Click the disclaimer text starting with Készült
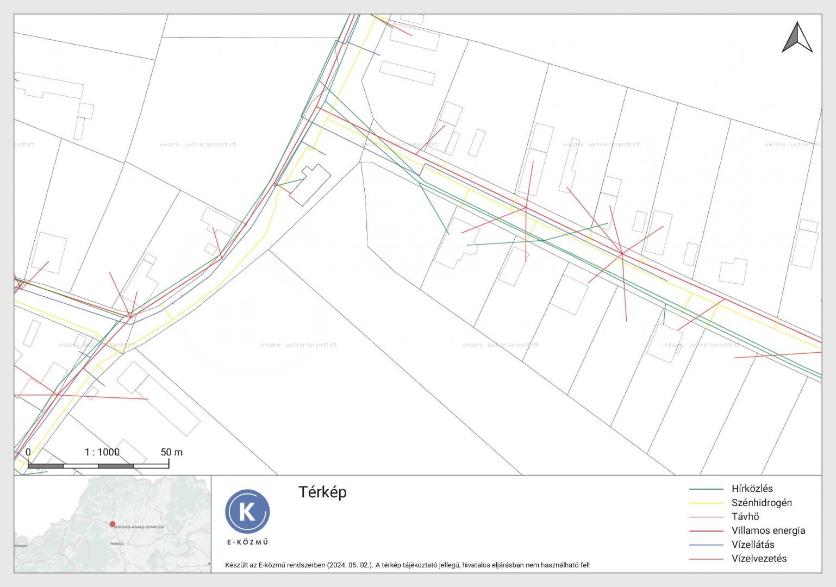 tap(407, 565)
